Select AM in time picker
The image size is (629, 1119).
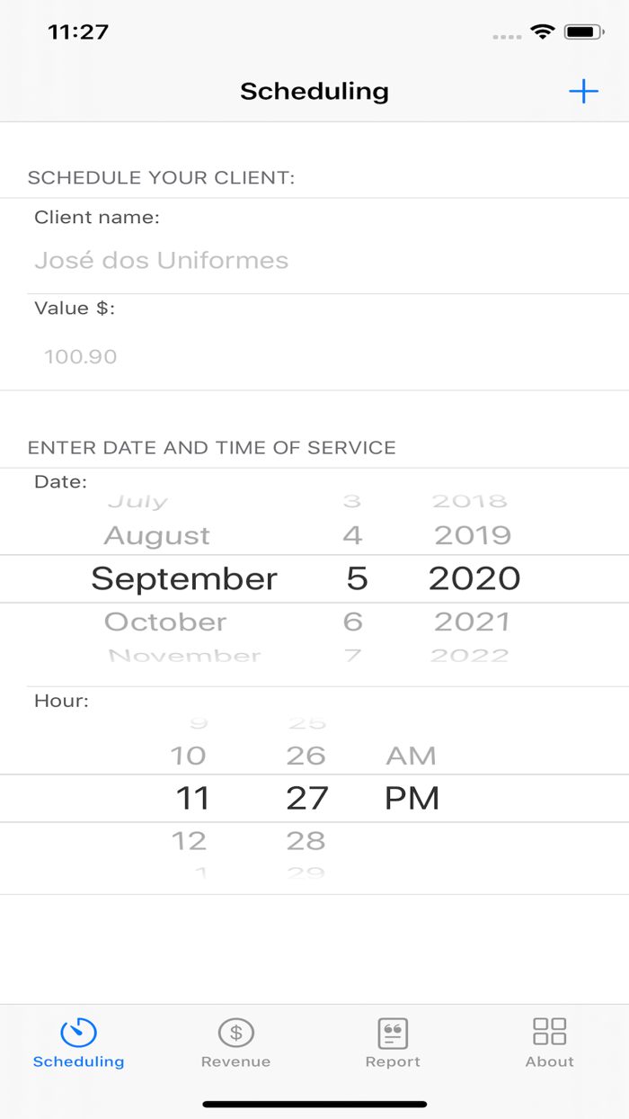pos(411,756)
